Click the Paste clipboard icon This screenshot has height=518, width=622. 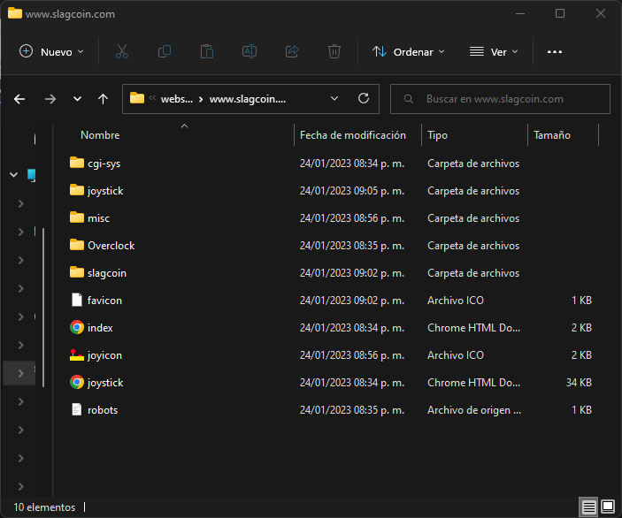(x=207, y=51)
